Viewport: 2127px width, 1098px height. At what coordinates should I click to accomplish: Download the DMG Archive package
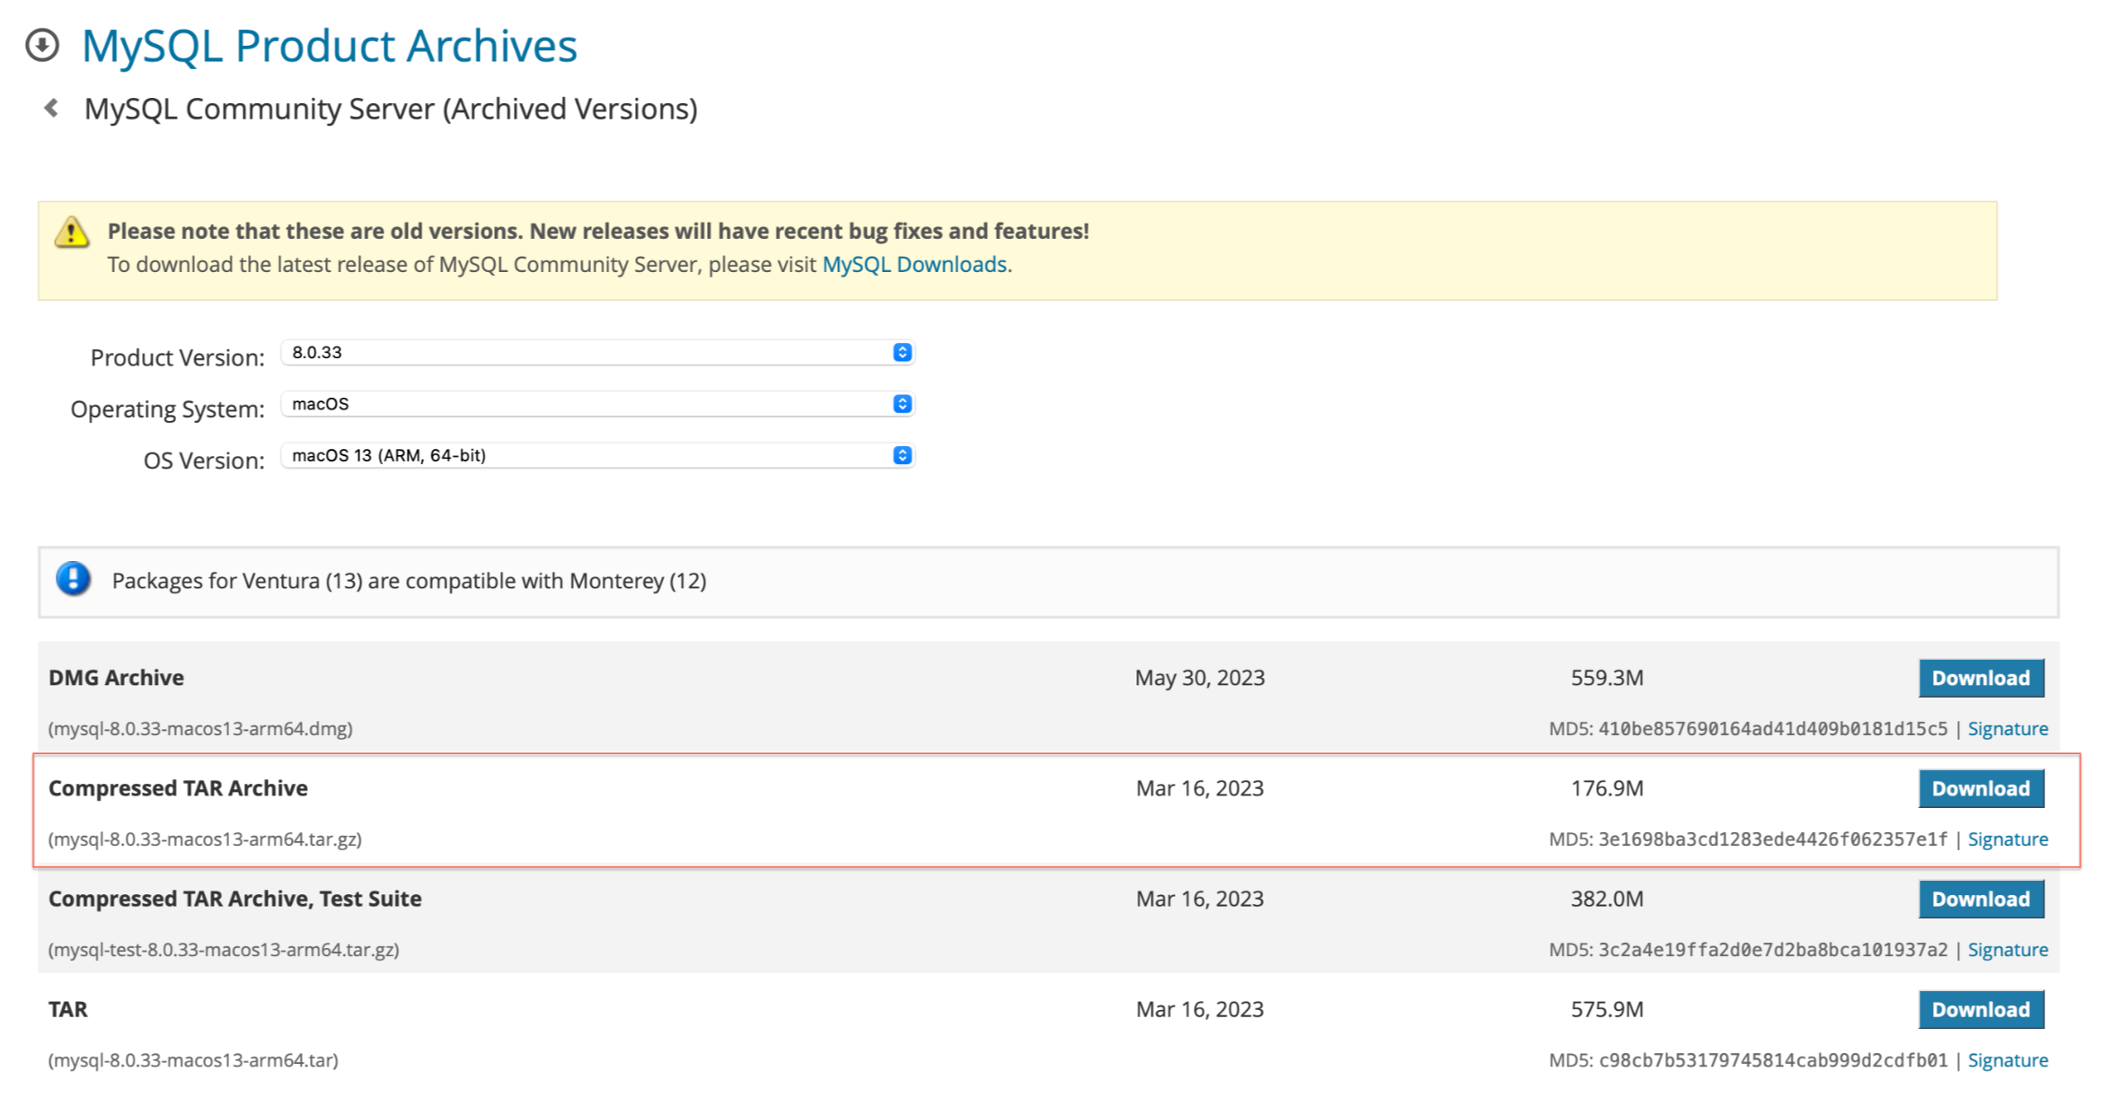point(1981,678)
